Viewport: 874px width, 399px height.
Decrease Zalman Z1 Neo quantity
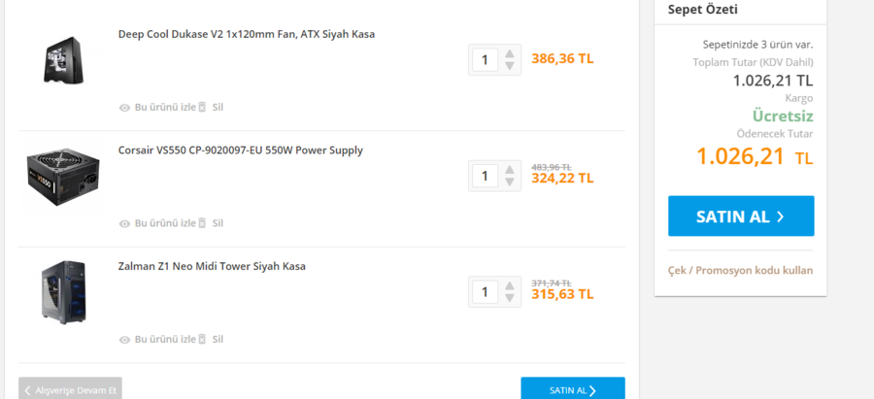510,299
